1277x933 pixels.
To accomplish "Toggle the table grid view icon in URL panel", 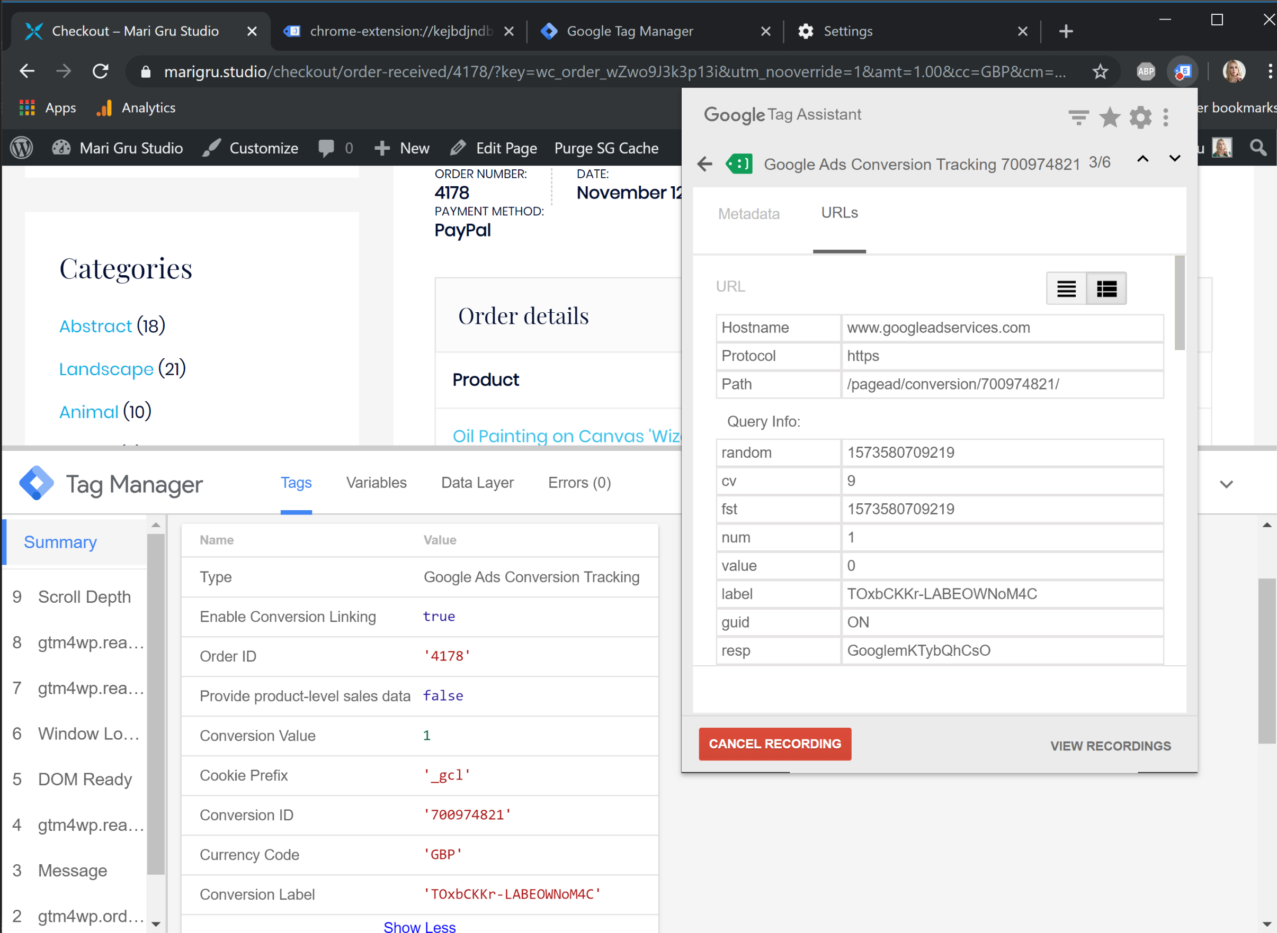I will (1108, 289).
